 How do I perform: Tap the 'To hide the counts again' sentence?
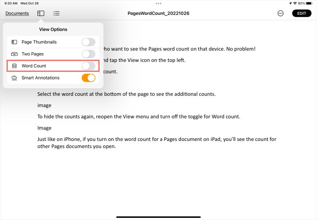[x=139, y=116]
